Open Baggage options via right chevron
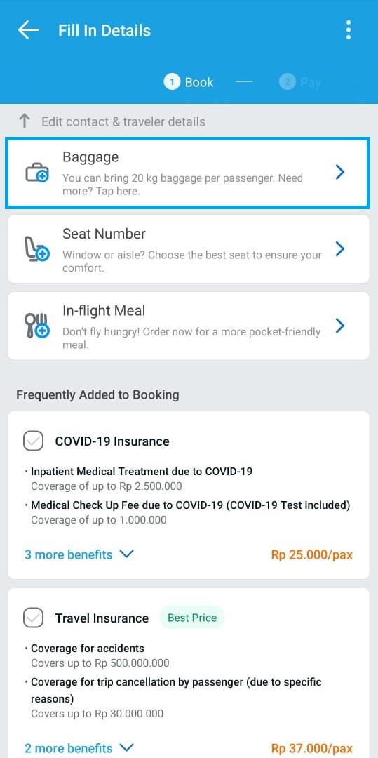The width and height of the screenshot is (378, 758). [x=340, y=172]
